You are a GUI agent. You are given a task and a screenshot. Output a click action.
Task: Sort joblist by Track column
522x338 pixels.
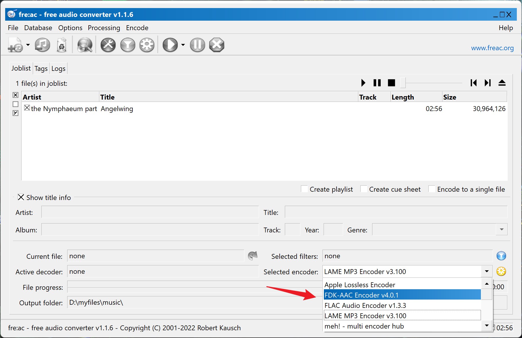[x=374, y=97]
